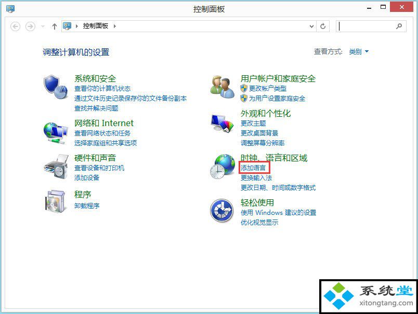Click the Control Panel icon in the address bar
Viewport: 418px width, 314px height.
[x=67, y=26]
